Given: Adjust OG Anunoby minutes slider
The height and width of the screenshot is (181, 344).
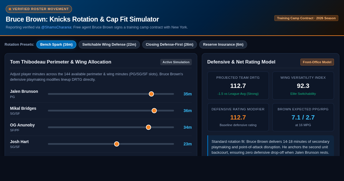Looking at the screenshot, I should [111, 127].
